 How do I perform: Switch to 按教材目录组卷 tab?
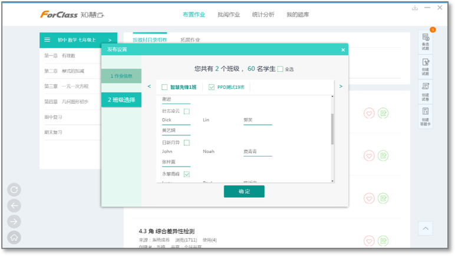click(x=150, y=39)
